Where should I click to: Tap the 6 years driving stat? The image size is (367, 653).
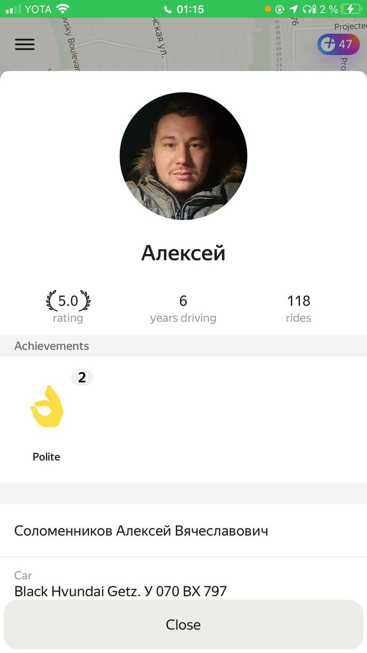click(183, 309)
